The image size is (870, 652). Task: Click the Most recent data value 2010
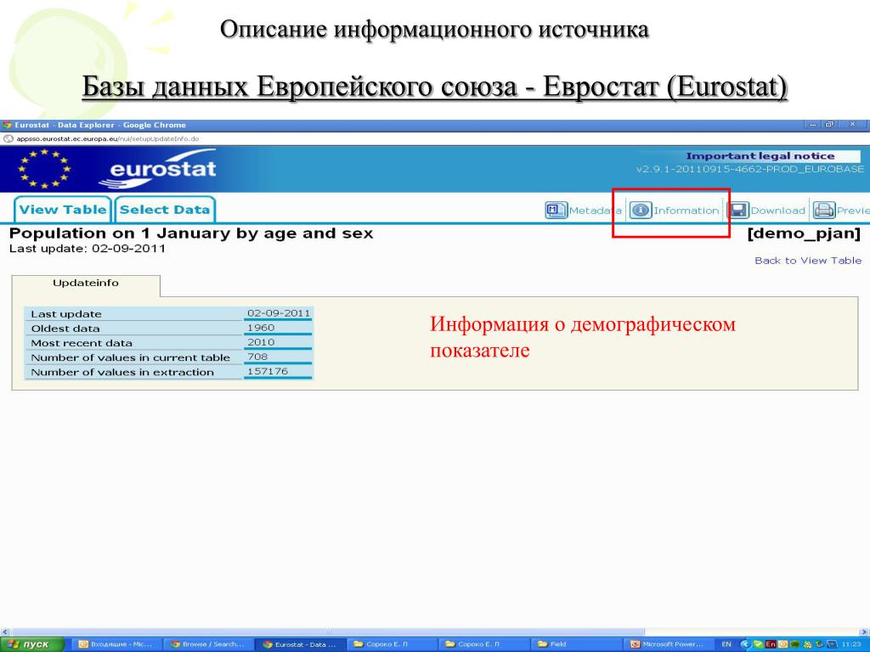(261, 342)
